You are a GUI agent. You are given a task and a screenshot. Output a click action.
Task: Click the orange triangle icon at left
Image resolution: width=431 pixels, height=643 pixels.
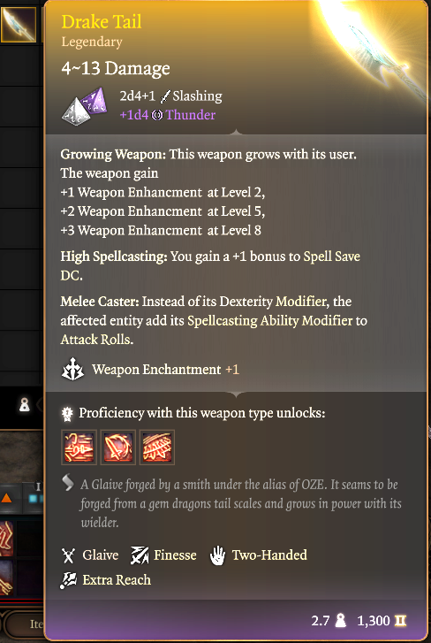point(6,498)
